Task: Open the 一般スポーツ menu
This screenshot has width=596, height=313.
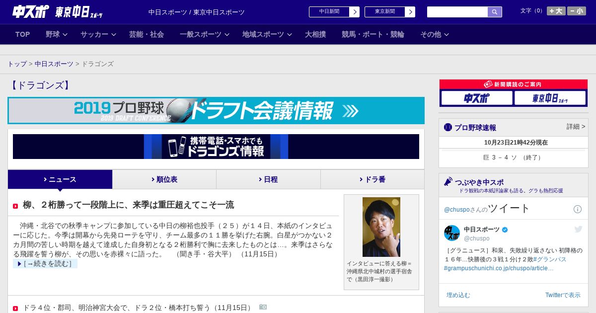Action: pos(201,34)
